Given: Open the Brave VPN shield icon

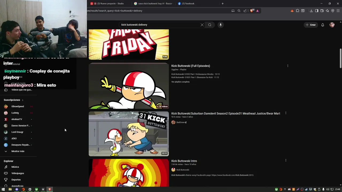Looking at the screenshot, I should (333, 11).
